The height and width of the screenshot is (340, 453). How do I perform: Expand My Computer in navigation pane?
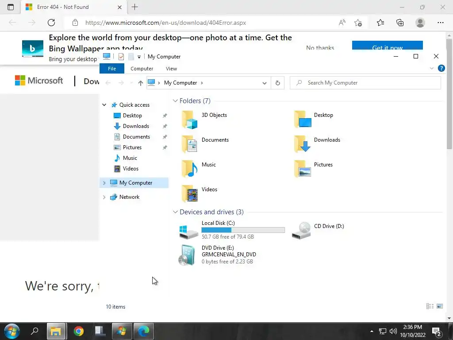click(104, 183)
